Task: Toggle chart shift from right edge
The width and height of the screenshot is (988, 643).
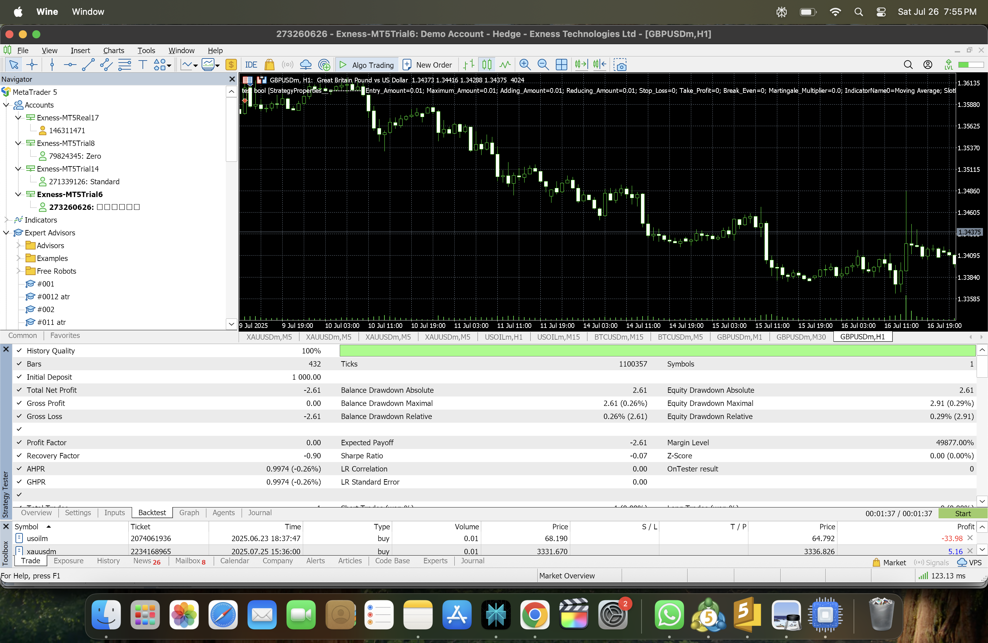Action: [x=600, y=65]
